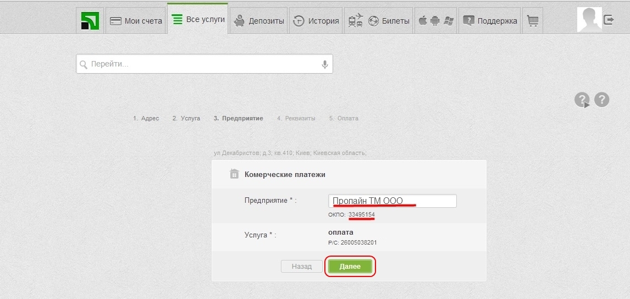
Task: Open the Все услуги tab
Action: (x=198, y=19)
